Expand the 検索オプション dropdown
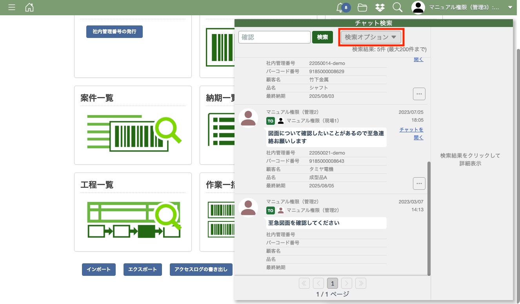Screen dimensions: 520x304 [371, 37]
